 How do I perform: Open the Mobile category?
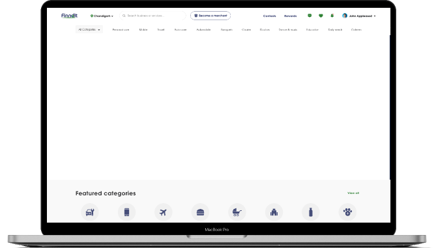click(143, 29)
